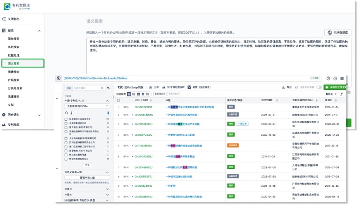Screen dimensions: 358x205
Task: Click the PatSnap 专利数据库 logo
Action: coord(20,7)
